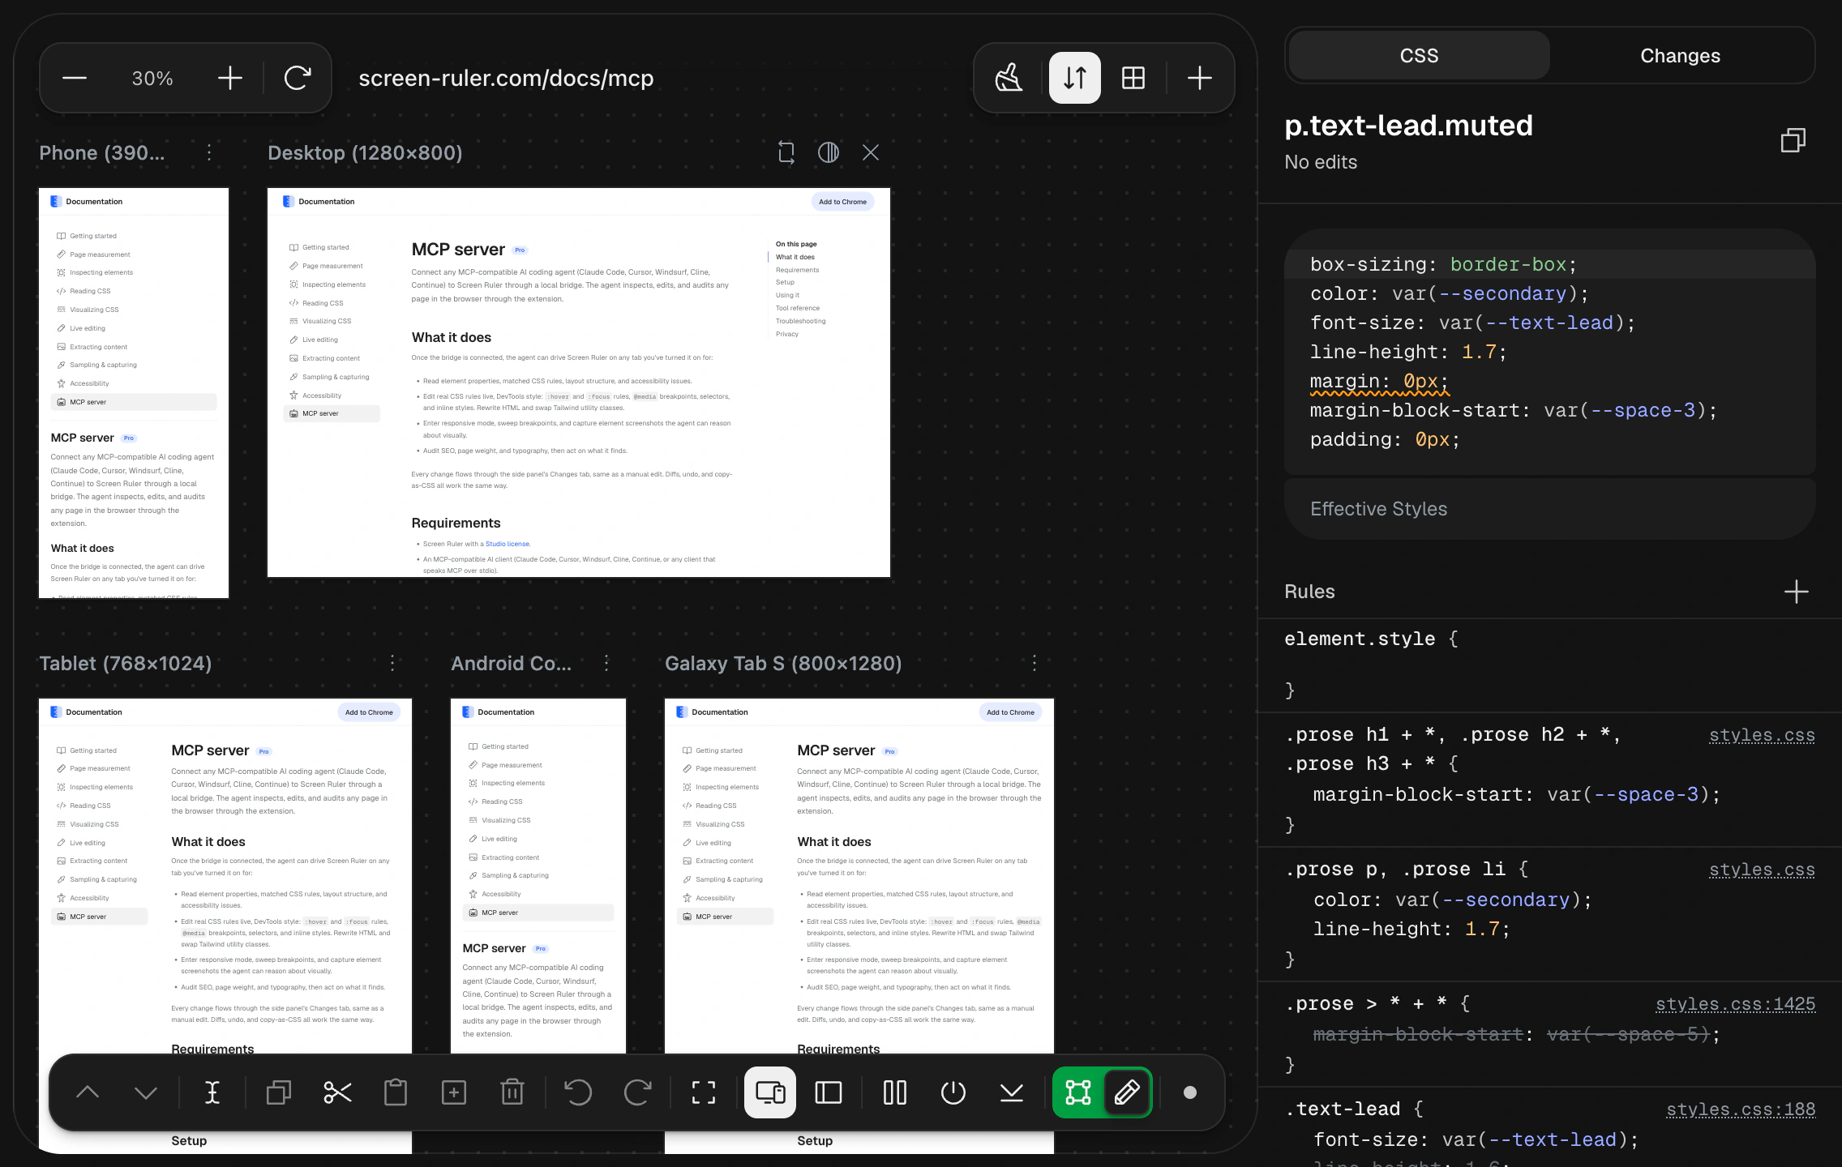1842x1167 pixels.
Task: Click the pause columns icon
Action: (895, 1092)
